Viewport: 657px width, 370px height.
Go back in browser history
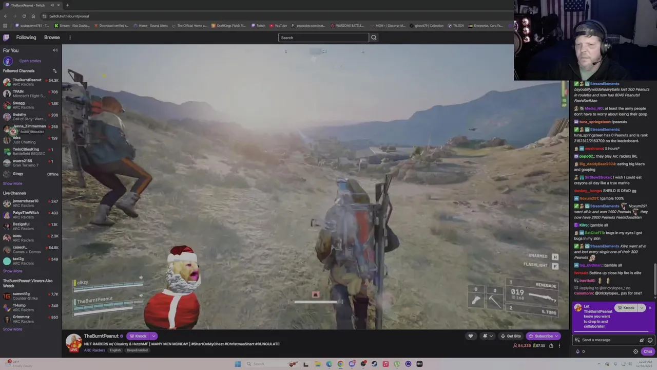pyautogui.click(x=5, y=16)
